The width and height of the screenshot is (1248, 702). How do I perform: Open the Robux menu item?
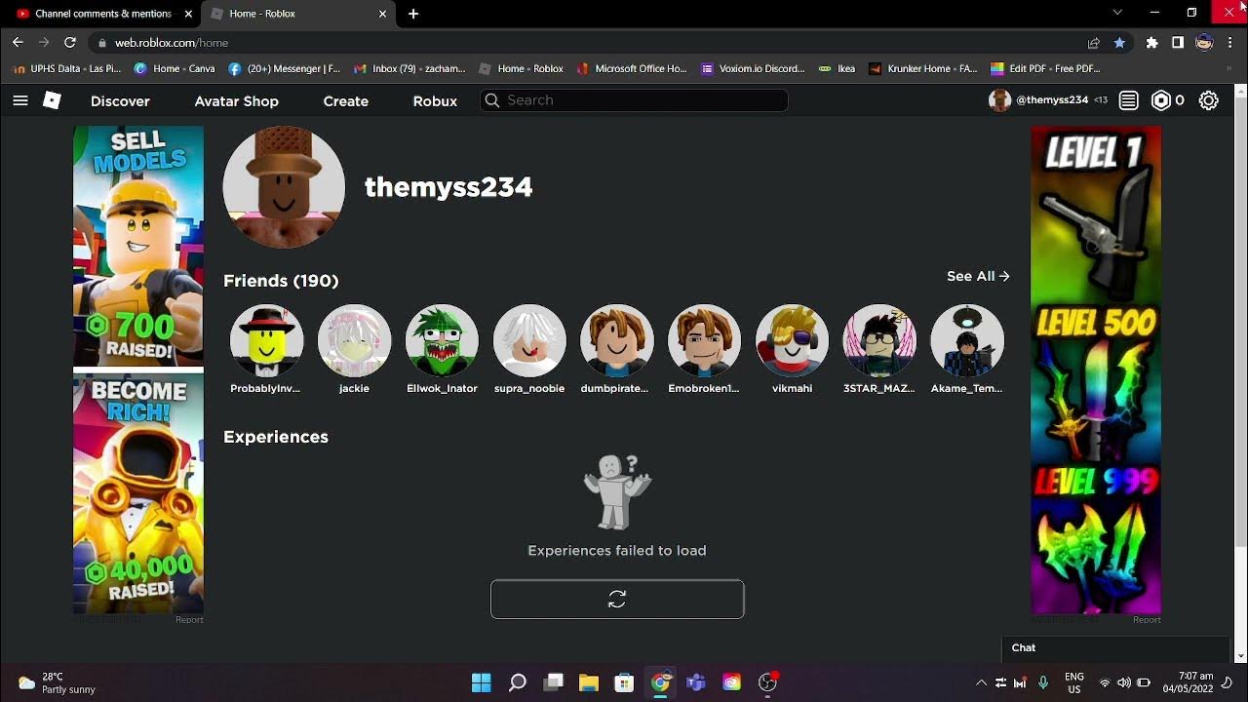[435, 100]
